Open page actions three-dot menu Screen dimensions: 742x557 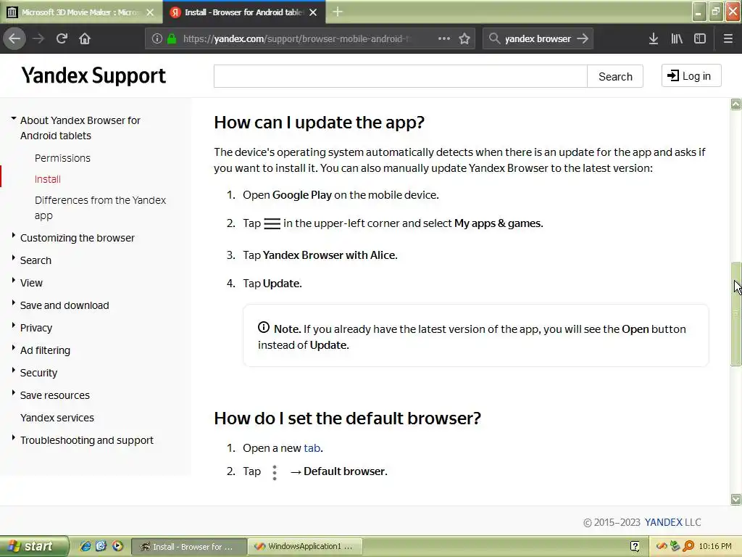[444, 38]
